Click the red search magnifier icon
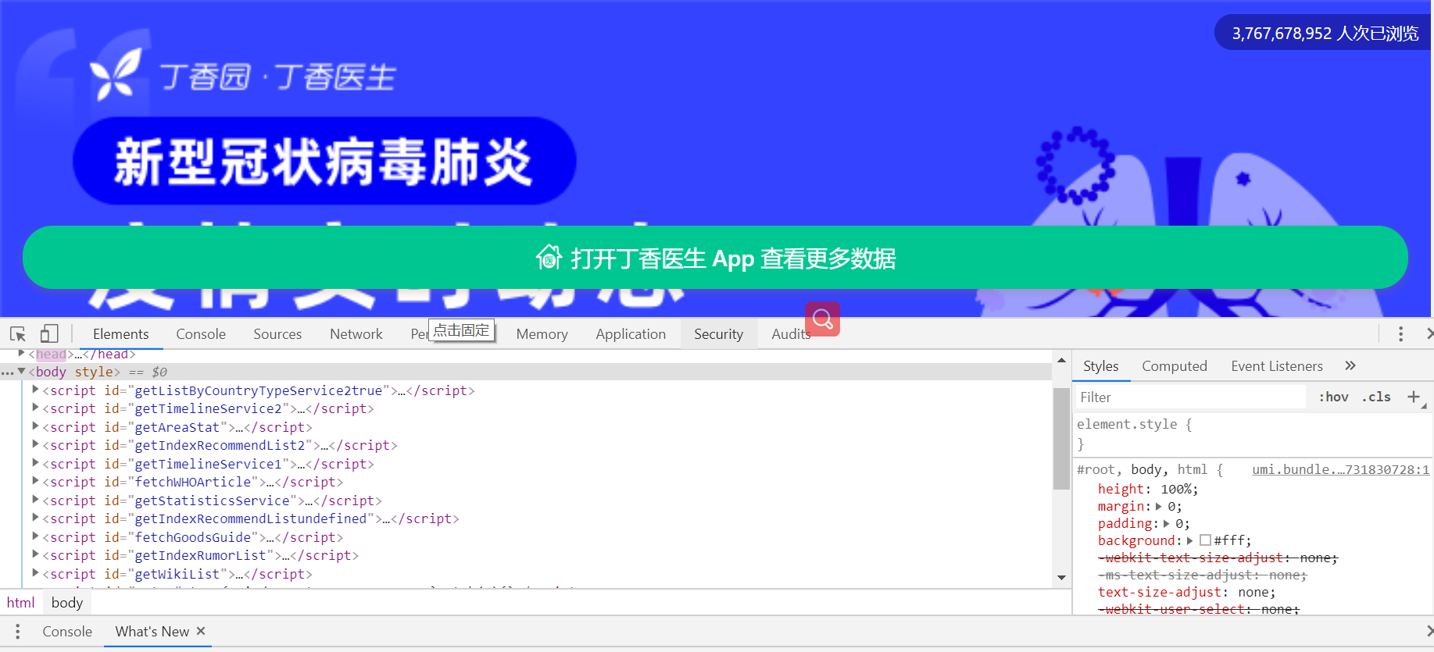The height and width of the screenshot is (652, 1434). click(x=822, y=319)
